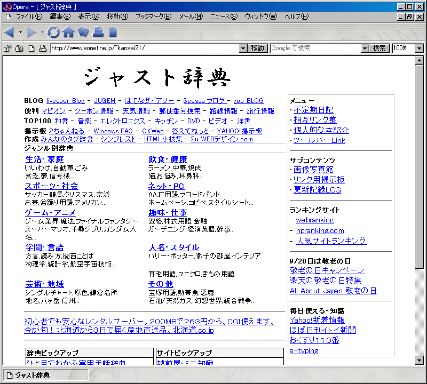Click the document mode icon in address bar
The image size is (427, 384).
(31, 49)
